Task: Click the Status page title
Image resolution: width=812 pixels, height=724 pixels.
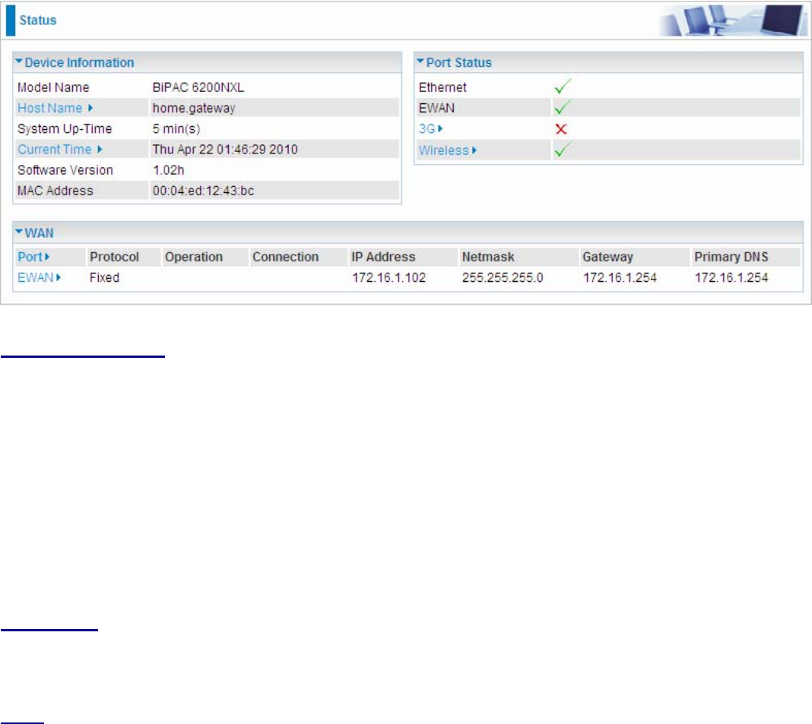Action: pyautogui.click(x=38, y=21)
